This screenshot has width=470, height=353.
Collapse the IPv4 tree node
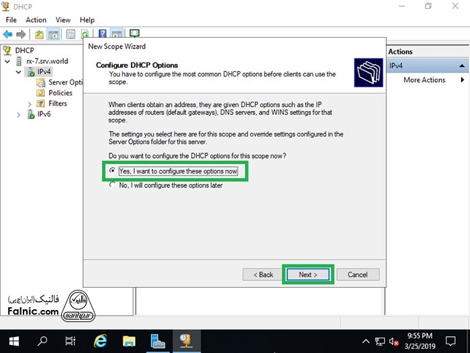[x=19, y=71]
